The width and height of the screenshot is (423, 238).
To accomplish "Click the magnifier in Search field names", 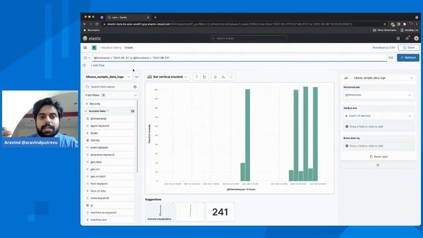I will pos(87,87).
